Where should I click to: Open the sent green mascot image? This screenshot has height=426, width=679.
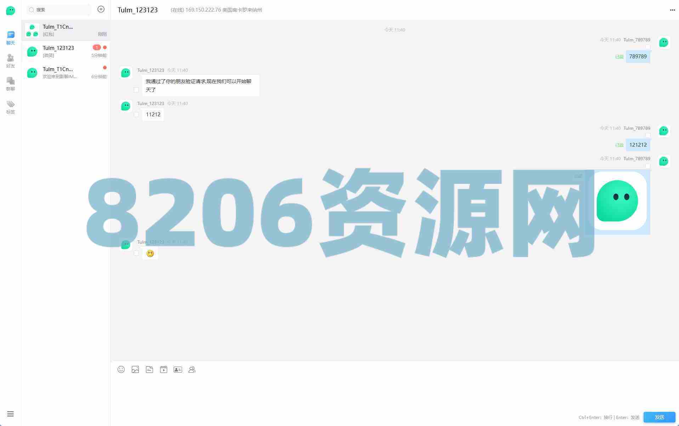tap(617, 202)
